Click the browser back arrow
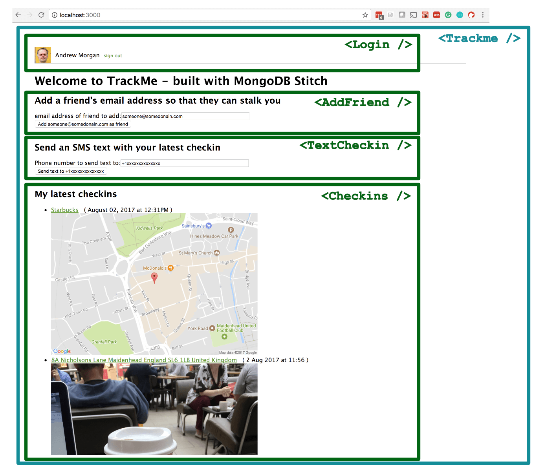The image size is (546, 471). click(x=18, y=15)
